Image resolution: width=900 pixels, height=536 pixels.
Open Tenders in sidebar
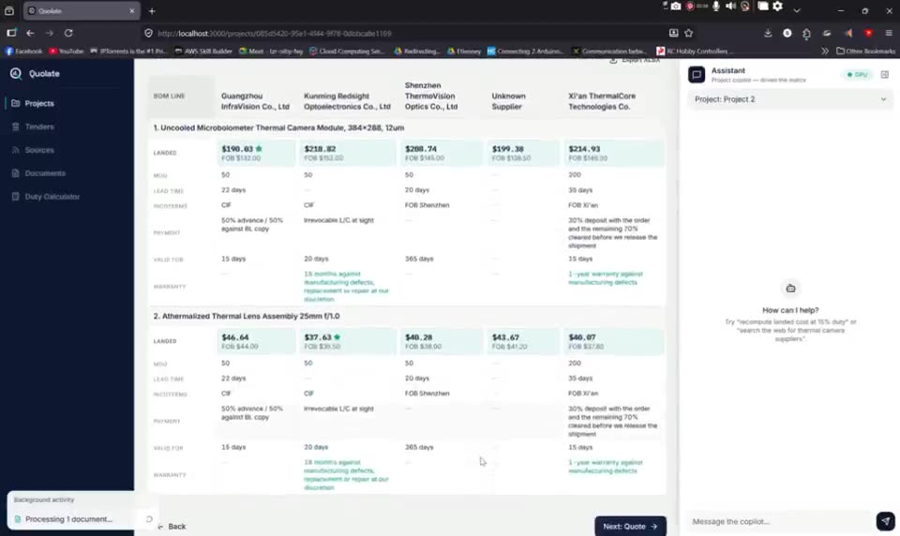(39, 127)
